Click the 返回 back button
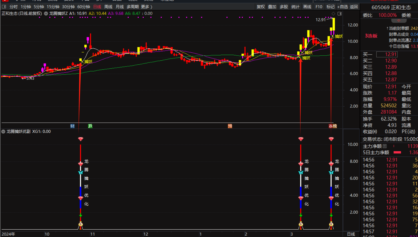Screen dimensions: 418x237 (354, 7)
